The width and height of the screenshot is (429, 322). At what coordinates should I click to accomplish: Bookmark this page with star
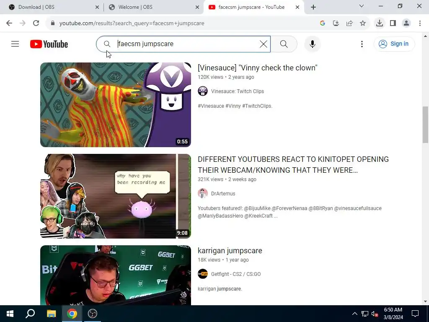(x=363, y=23)
